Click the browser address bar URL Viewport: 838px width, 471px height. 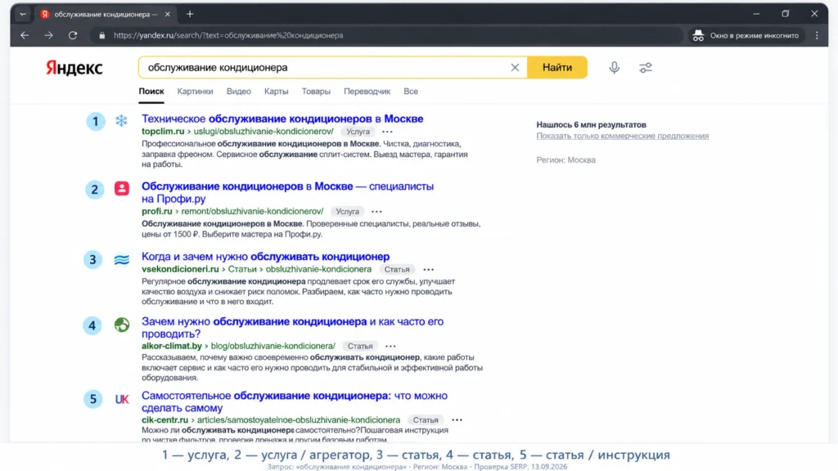[x=228, y=35]
